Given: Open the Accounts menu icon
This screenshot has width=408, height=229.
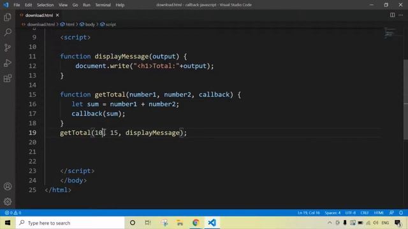Looking at the screenshot, I should pos(8,186).
